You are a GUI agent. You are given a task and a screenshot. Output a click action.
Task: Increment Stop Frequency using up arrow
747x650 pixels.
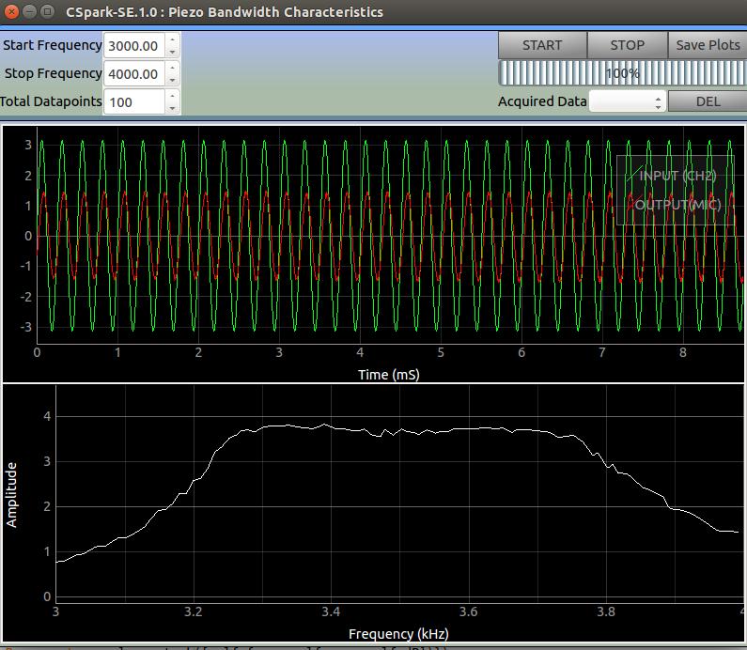click(x=172, y=69)
